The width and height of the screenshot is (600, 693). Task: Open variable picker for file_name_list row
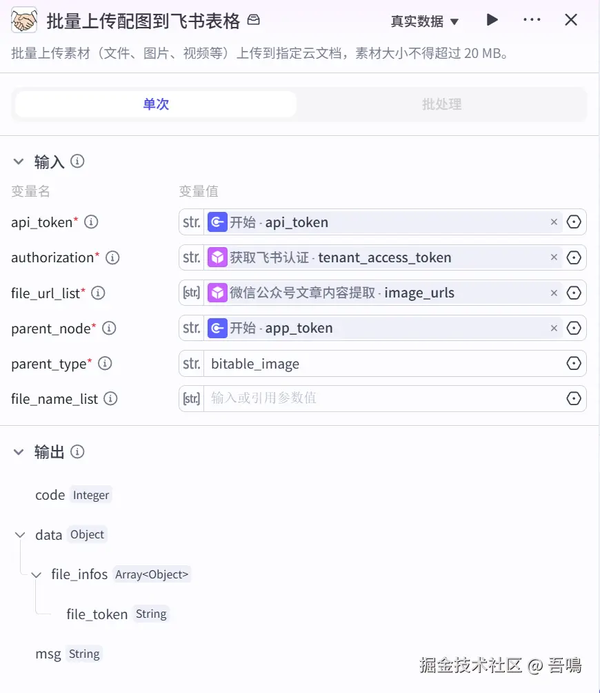click(x=574, y=399)
